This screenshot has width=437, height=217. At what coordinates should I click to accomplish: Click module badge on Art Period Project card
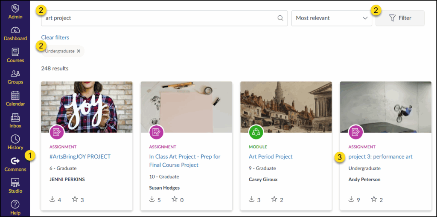256,132
